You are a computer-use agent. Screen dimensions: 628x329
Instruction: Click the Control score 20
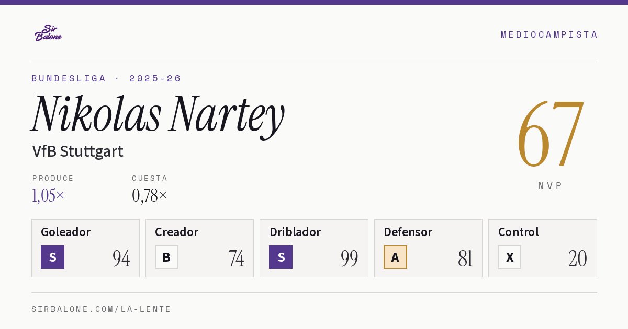coord(578,258)
